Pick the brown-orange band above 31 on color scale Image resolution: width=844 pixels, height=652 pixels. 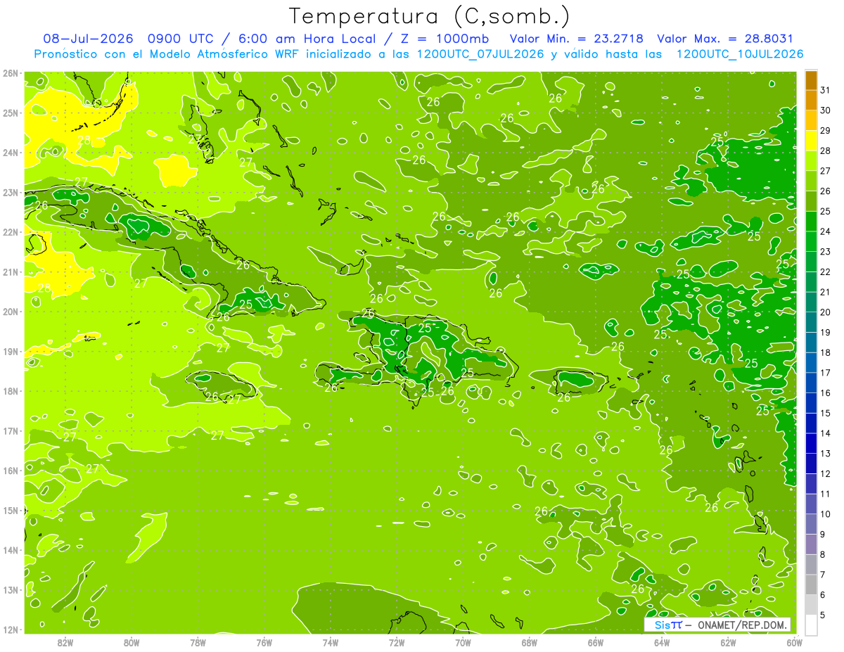click(x=811, y=80)
